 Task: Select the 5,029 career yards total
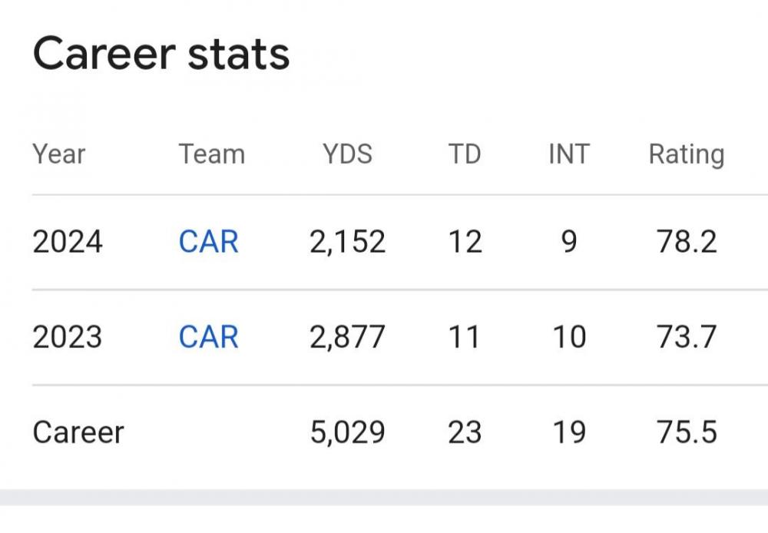coord(347,432)
